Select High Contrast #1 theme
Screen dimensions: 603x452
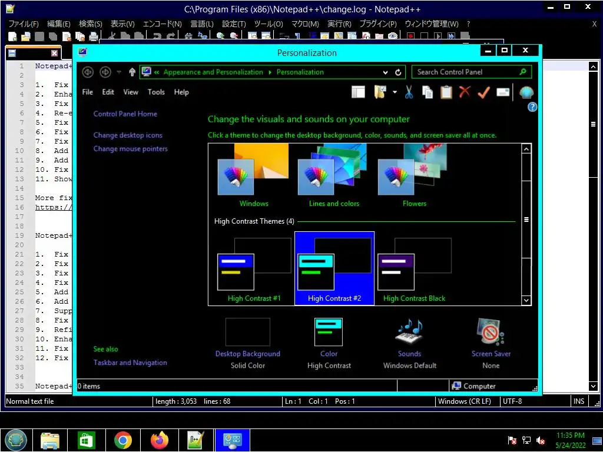[254, 269]
